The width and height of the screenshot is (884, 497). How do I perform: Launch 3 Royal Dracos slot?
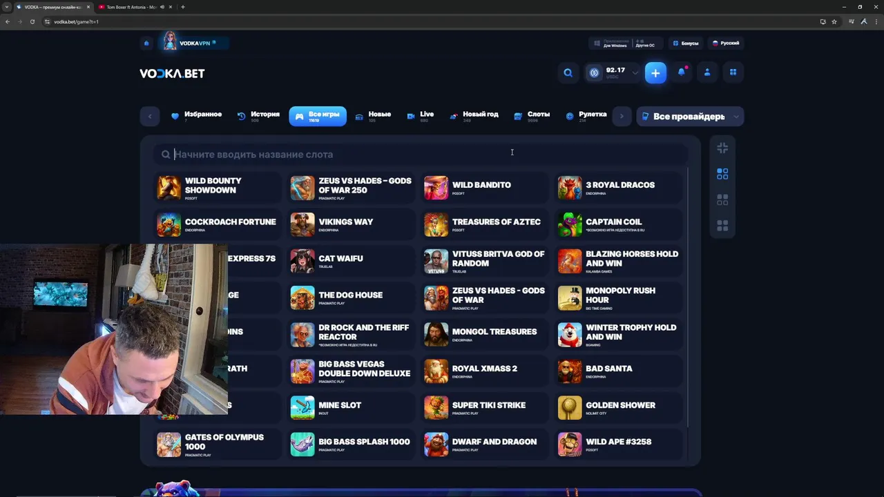pos(618,188)
